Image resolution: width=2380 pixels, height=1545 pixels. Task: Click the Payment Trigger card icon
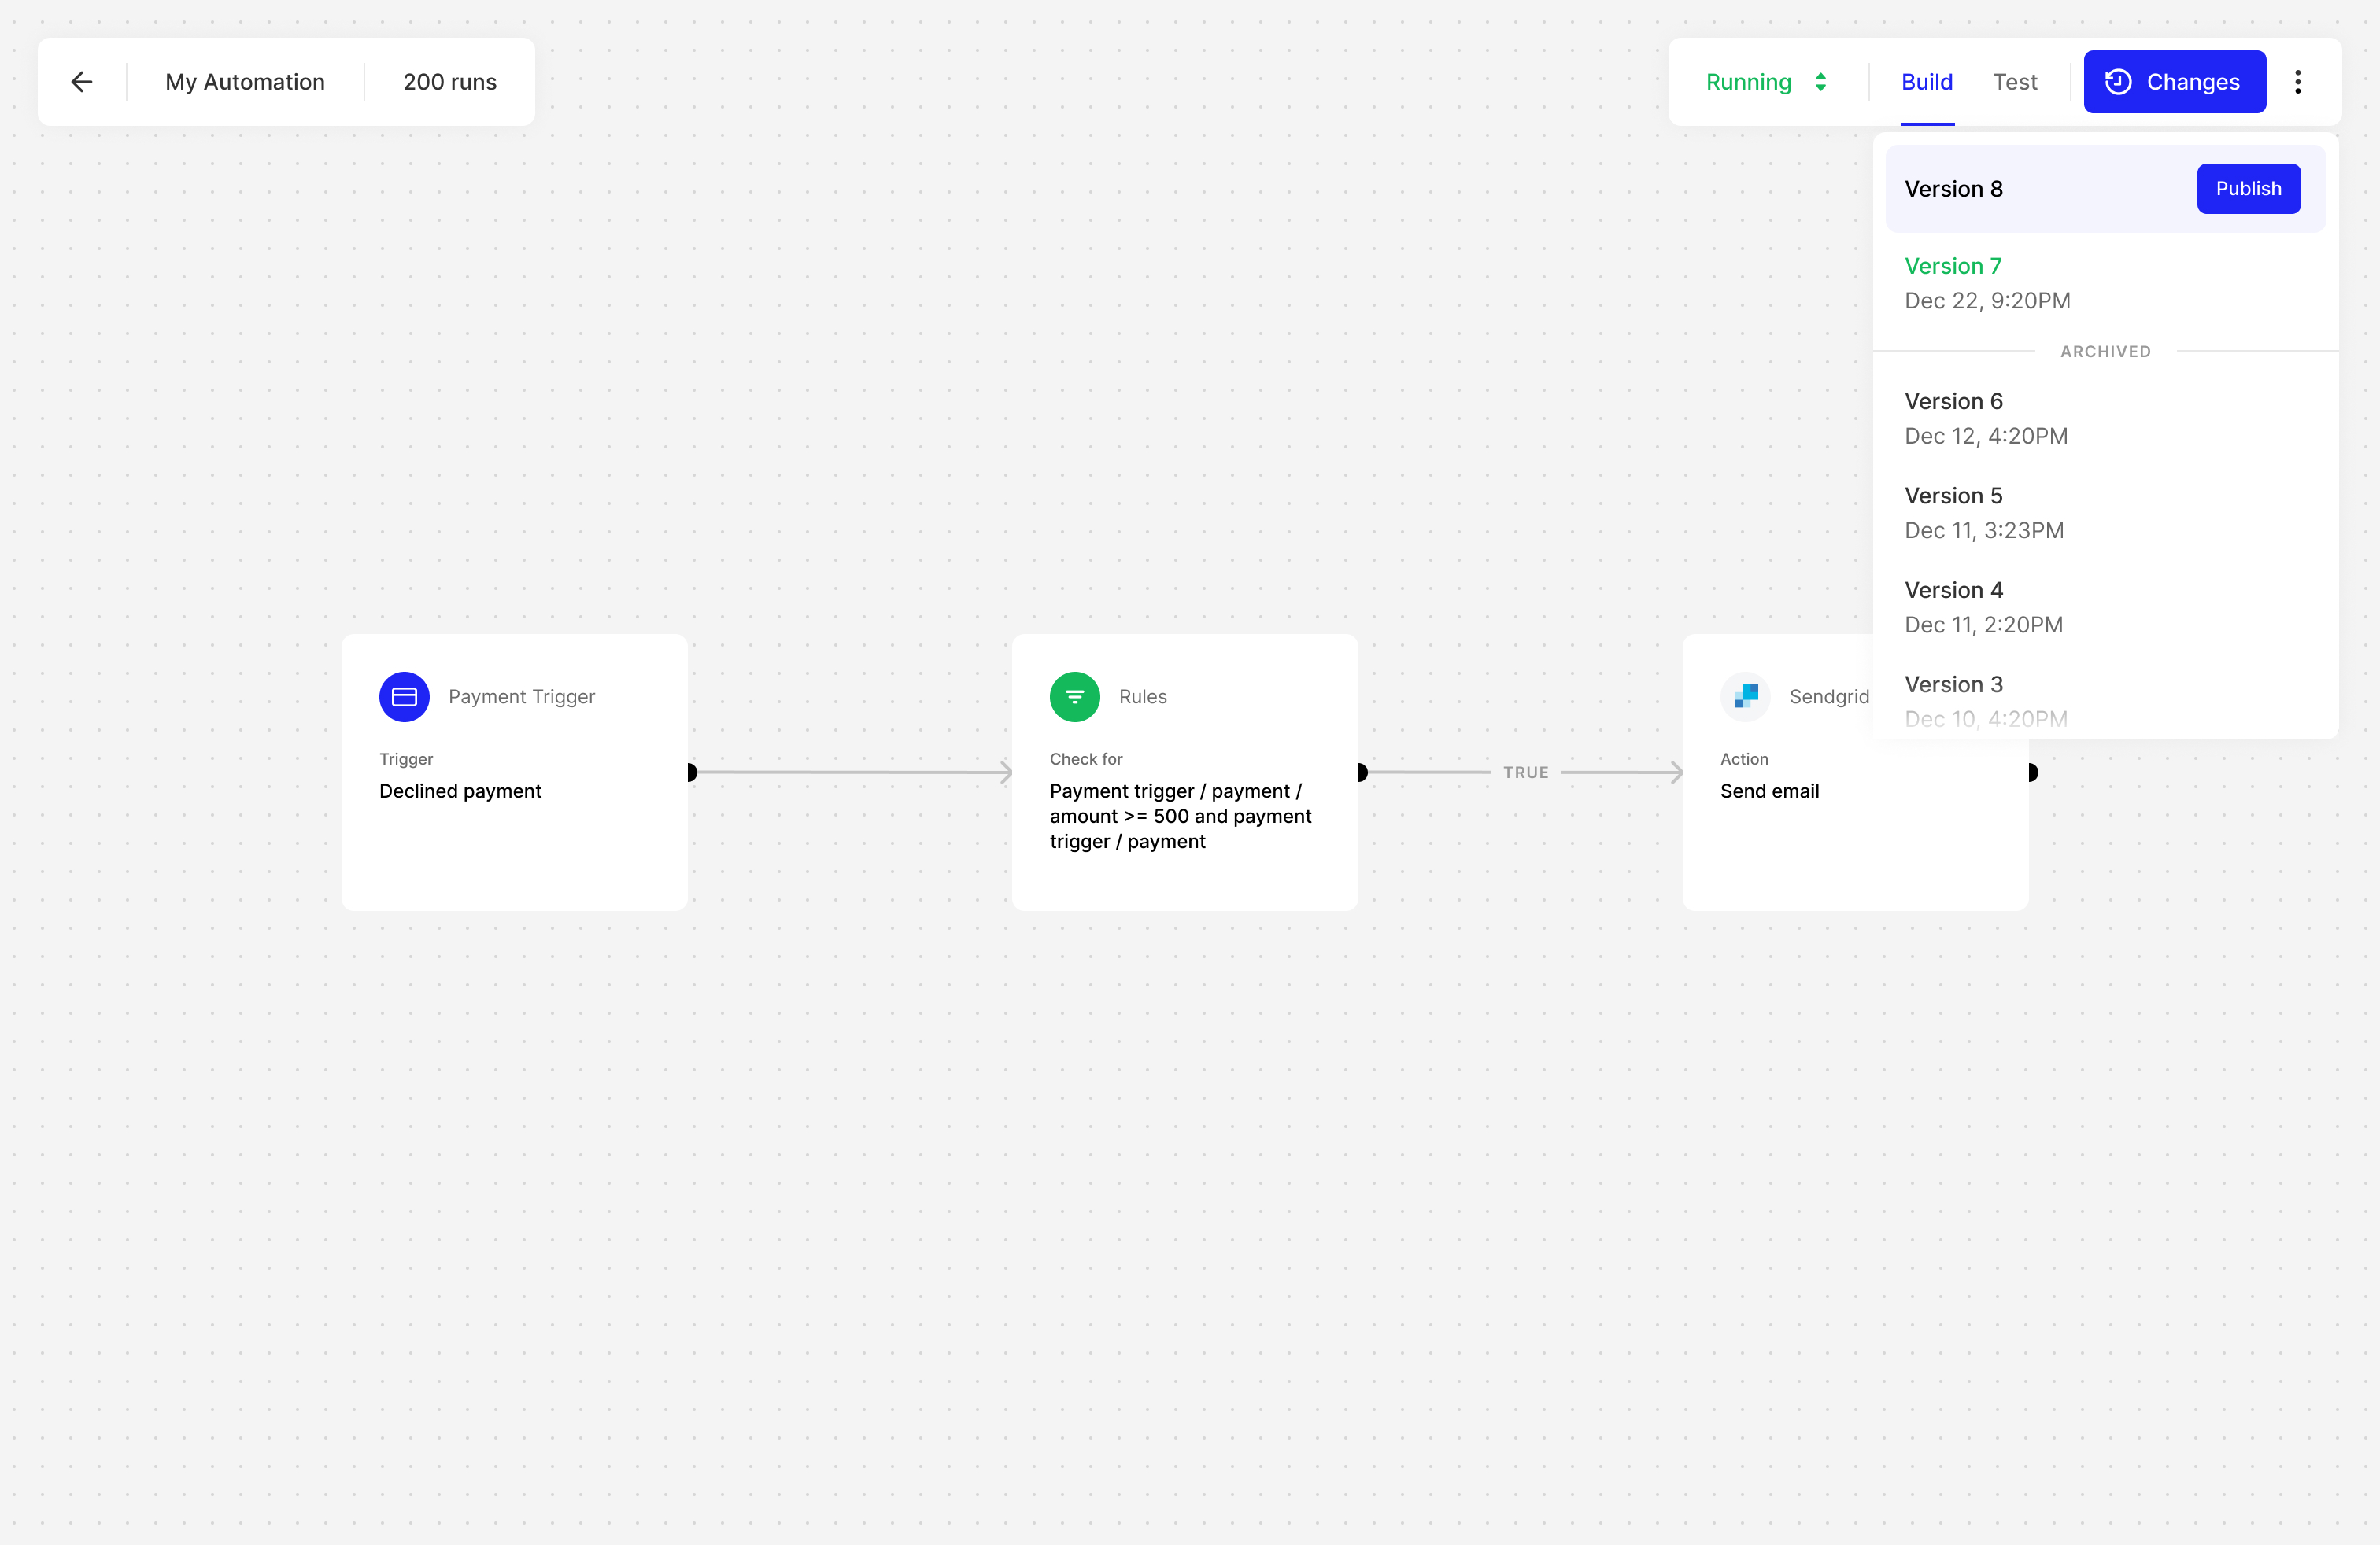click(404, 696)
